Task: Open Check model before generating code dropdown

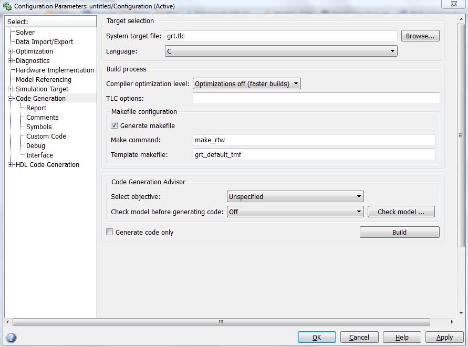Action: [x=295, y=212]
